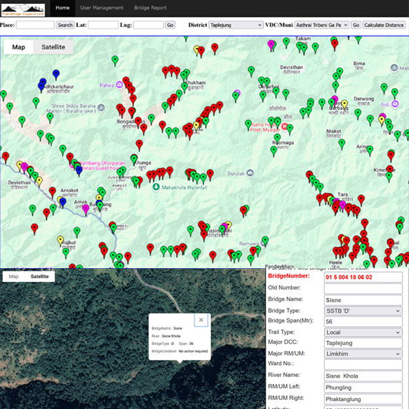Screen dimensions: 409x409
Task: Click the Calculate Distance button
Action: (x=384, y=25)
